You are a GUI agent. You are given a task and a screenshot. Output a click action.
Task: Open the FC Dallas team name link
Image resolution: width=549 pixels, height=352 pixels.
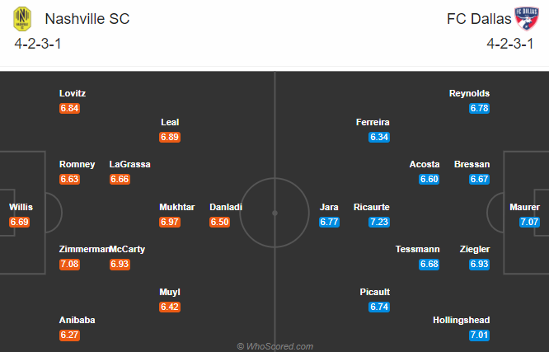tap(479, 19)
